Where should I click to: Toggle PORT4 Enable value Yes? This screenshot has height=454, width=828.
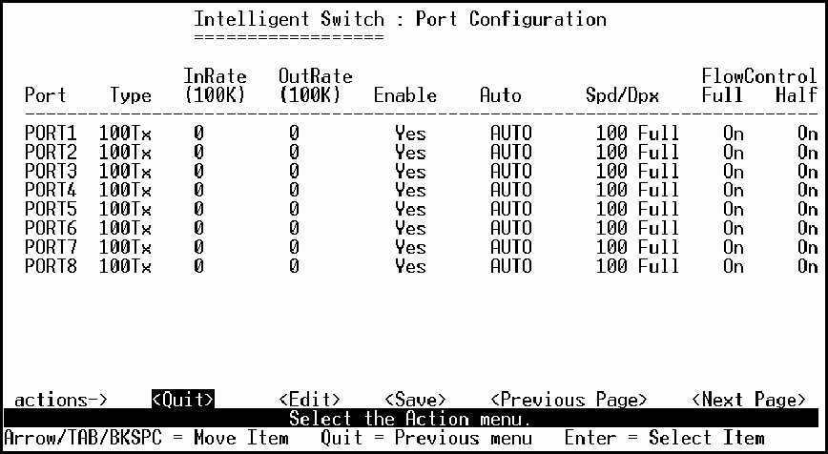tap(410, 191)
